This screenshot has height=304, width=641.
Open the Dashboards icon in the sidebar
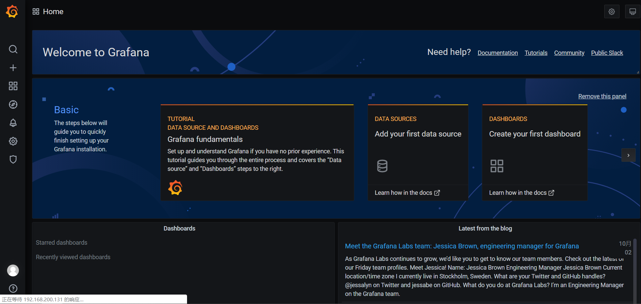[x=13, y=86]
